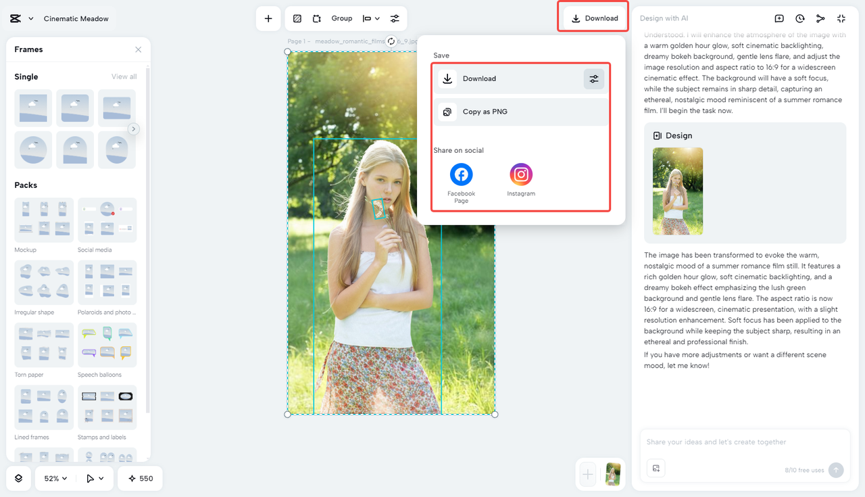Viewport: 865px width, 497px height.
Task: Click the Group button in toolbar
Action: (x=342, y=19)
